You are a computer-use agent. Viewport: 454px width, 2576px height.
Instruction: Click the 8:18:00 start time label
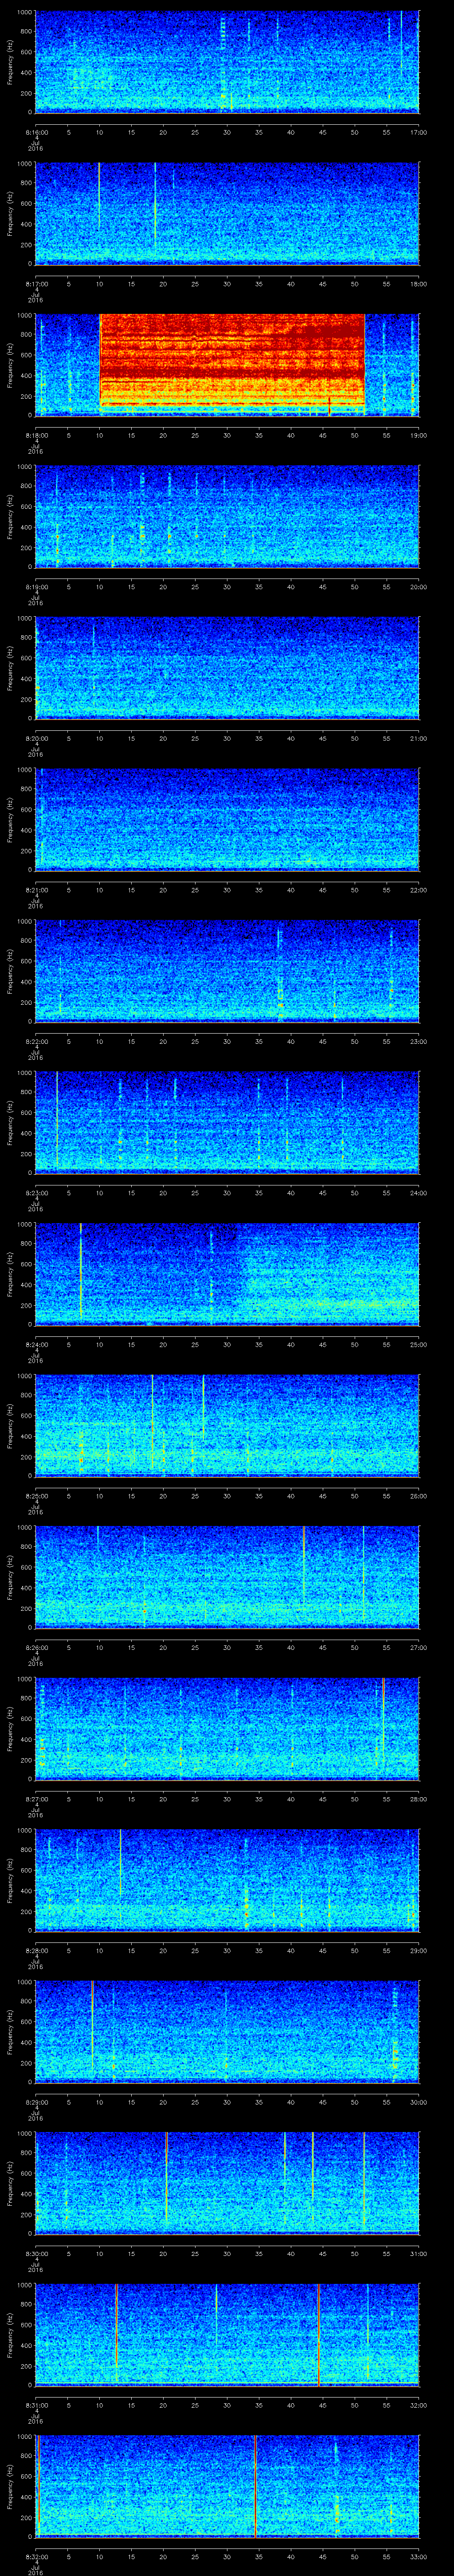[37, 435]
